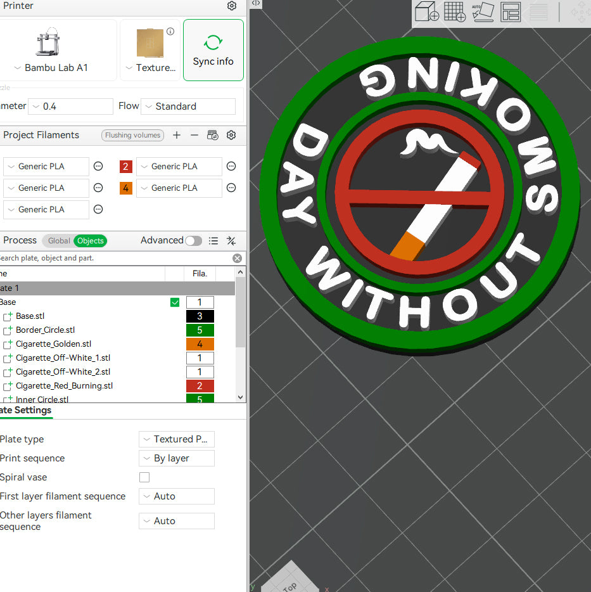Click the Auto orient icon
Image resolution: width=591 pixels, height=592 pixels.
click(483, 12)
